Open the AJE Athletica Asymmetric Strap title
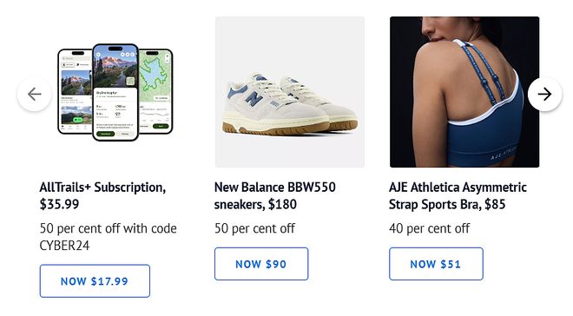 pyautogui.click(x=458, y=195)
